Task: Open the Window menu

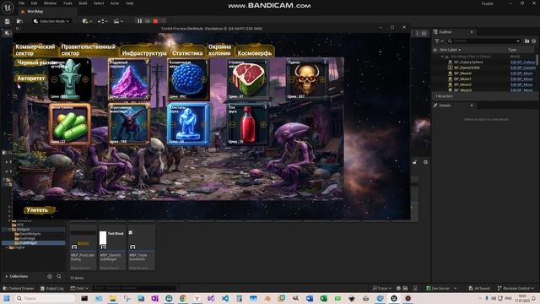Action: [x=50, y=3]
